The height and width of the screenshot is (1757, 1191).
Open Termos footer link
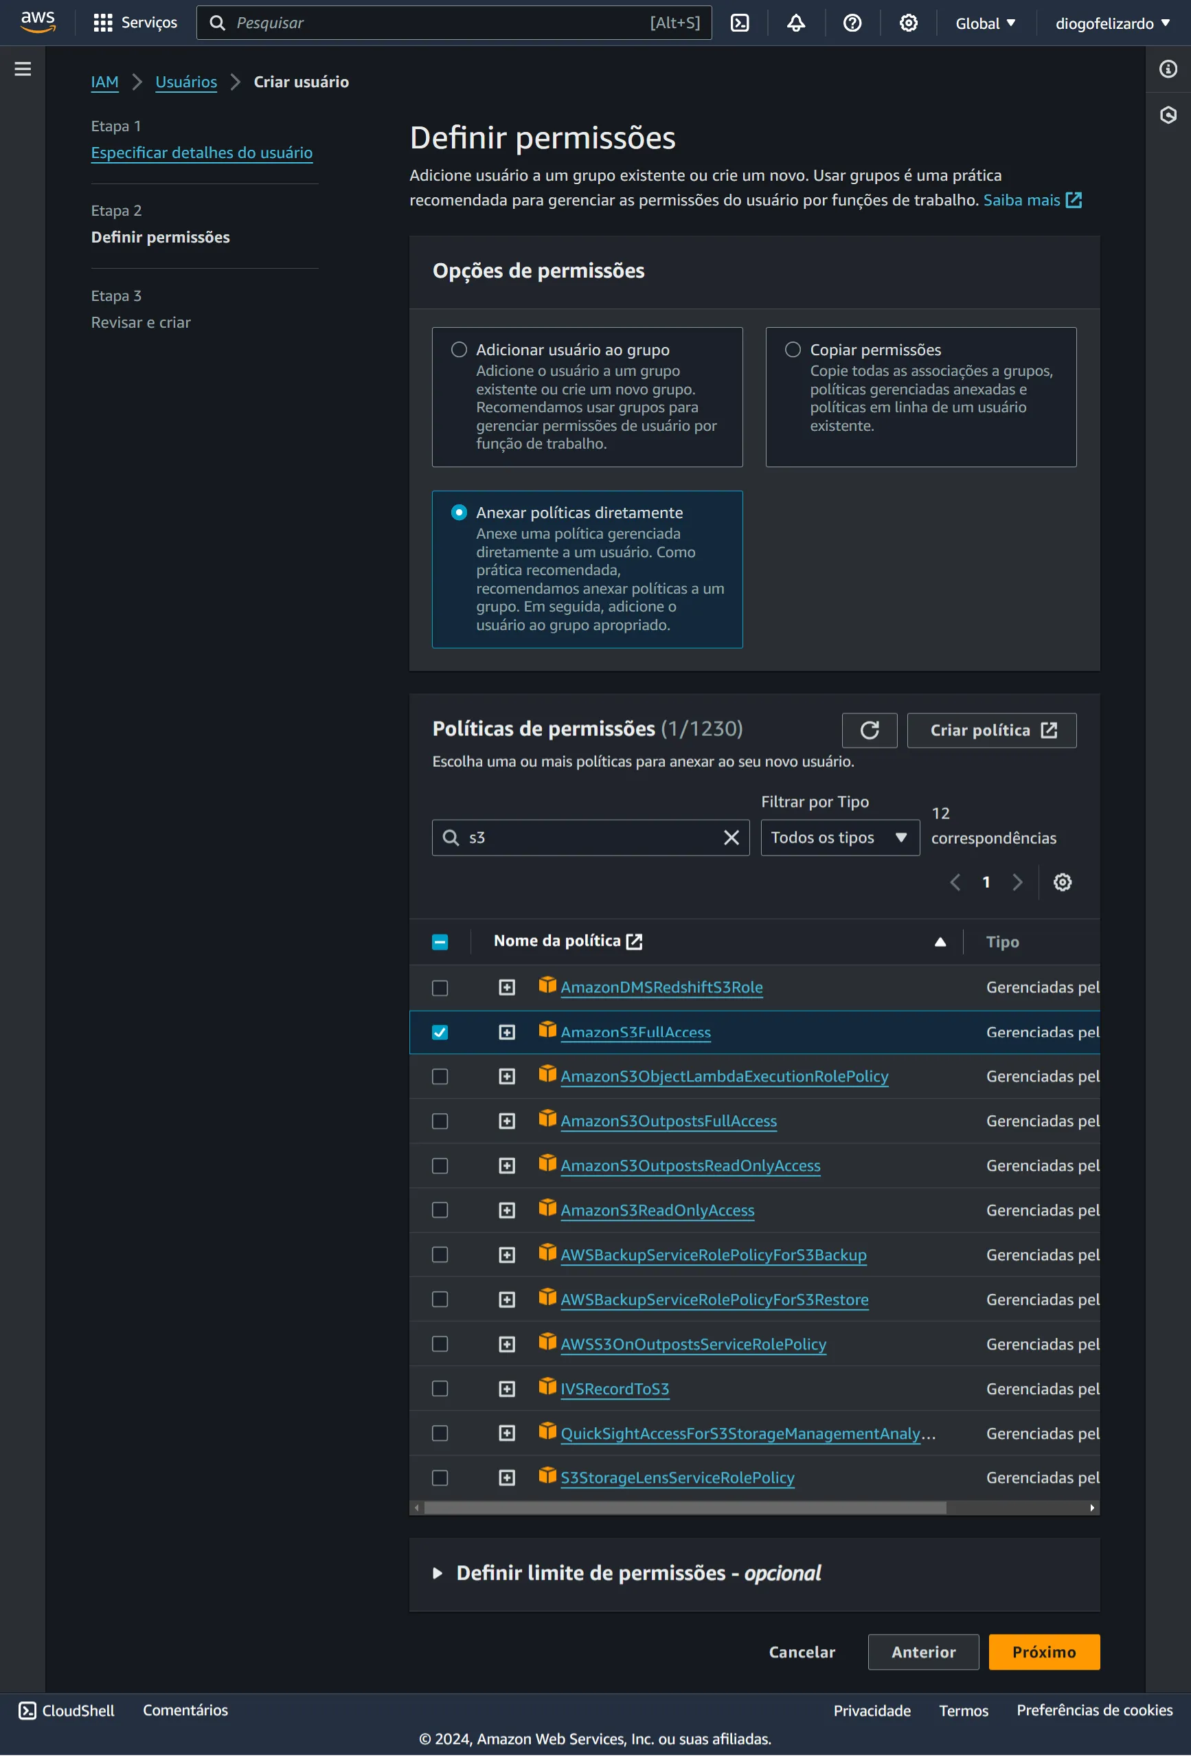963,1711
